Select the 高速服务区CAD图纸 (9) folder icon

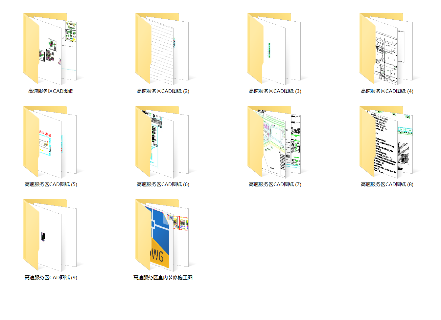[x=50, y=235]
